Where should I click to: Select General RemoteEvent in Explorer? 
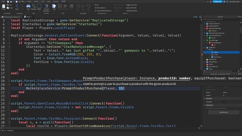pos(214,31)
